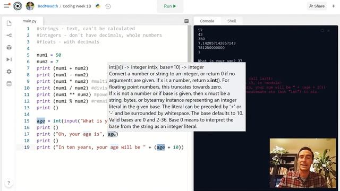Open the user avatar profile
The width and height of the screenshot is (340, 191).
tap(30, 6)
